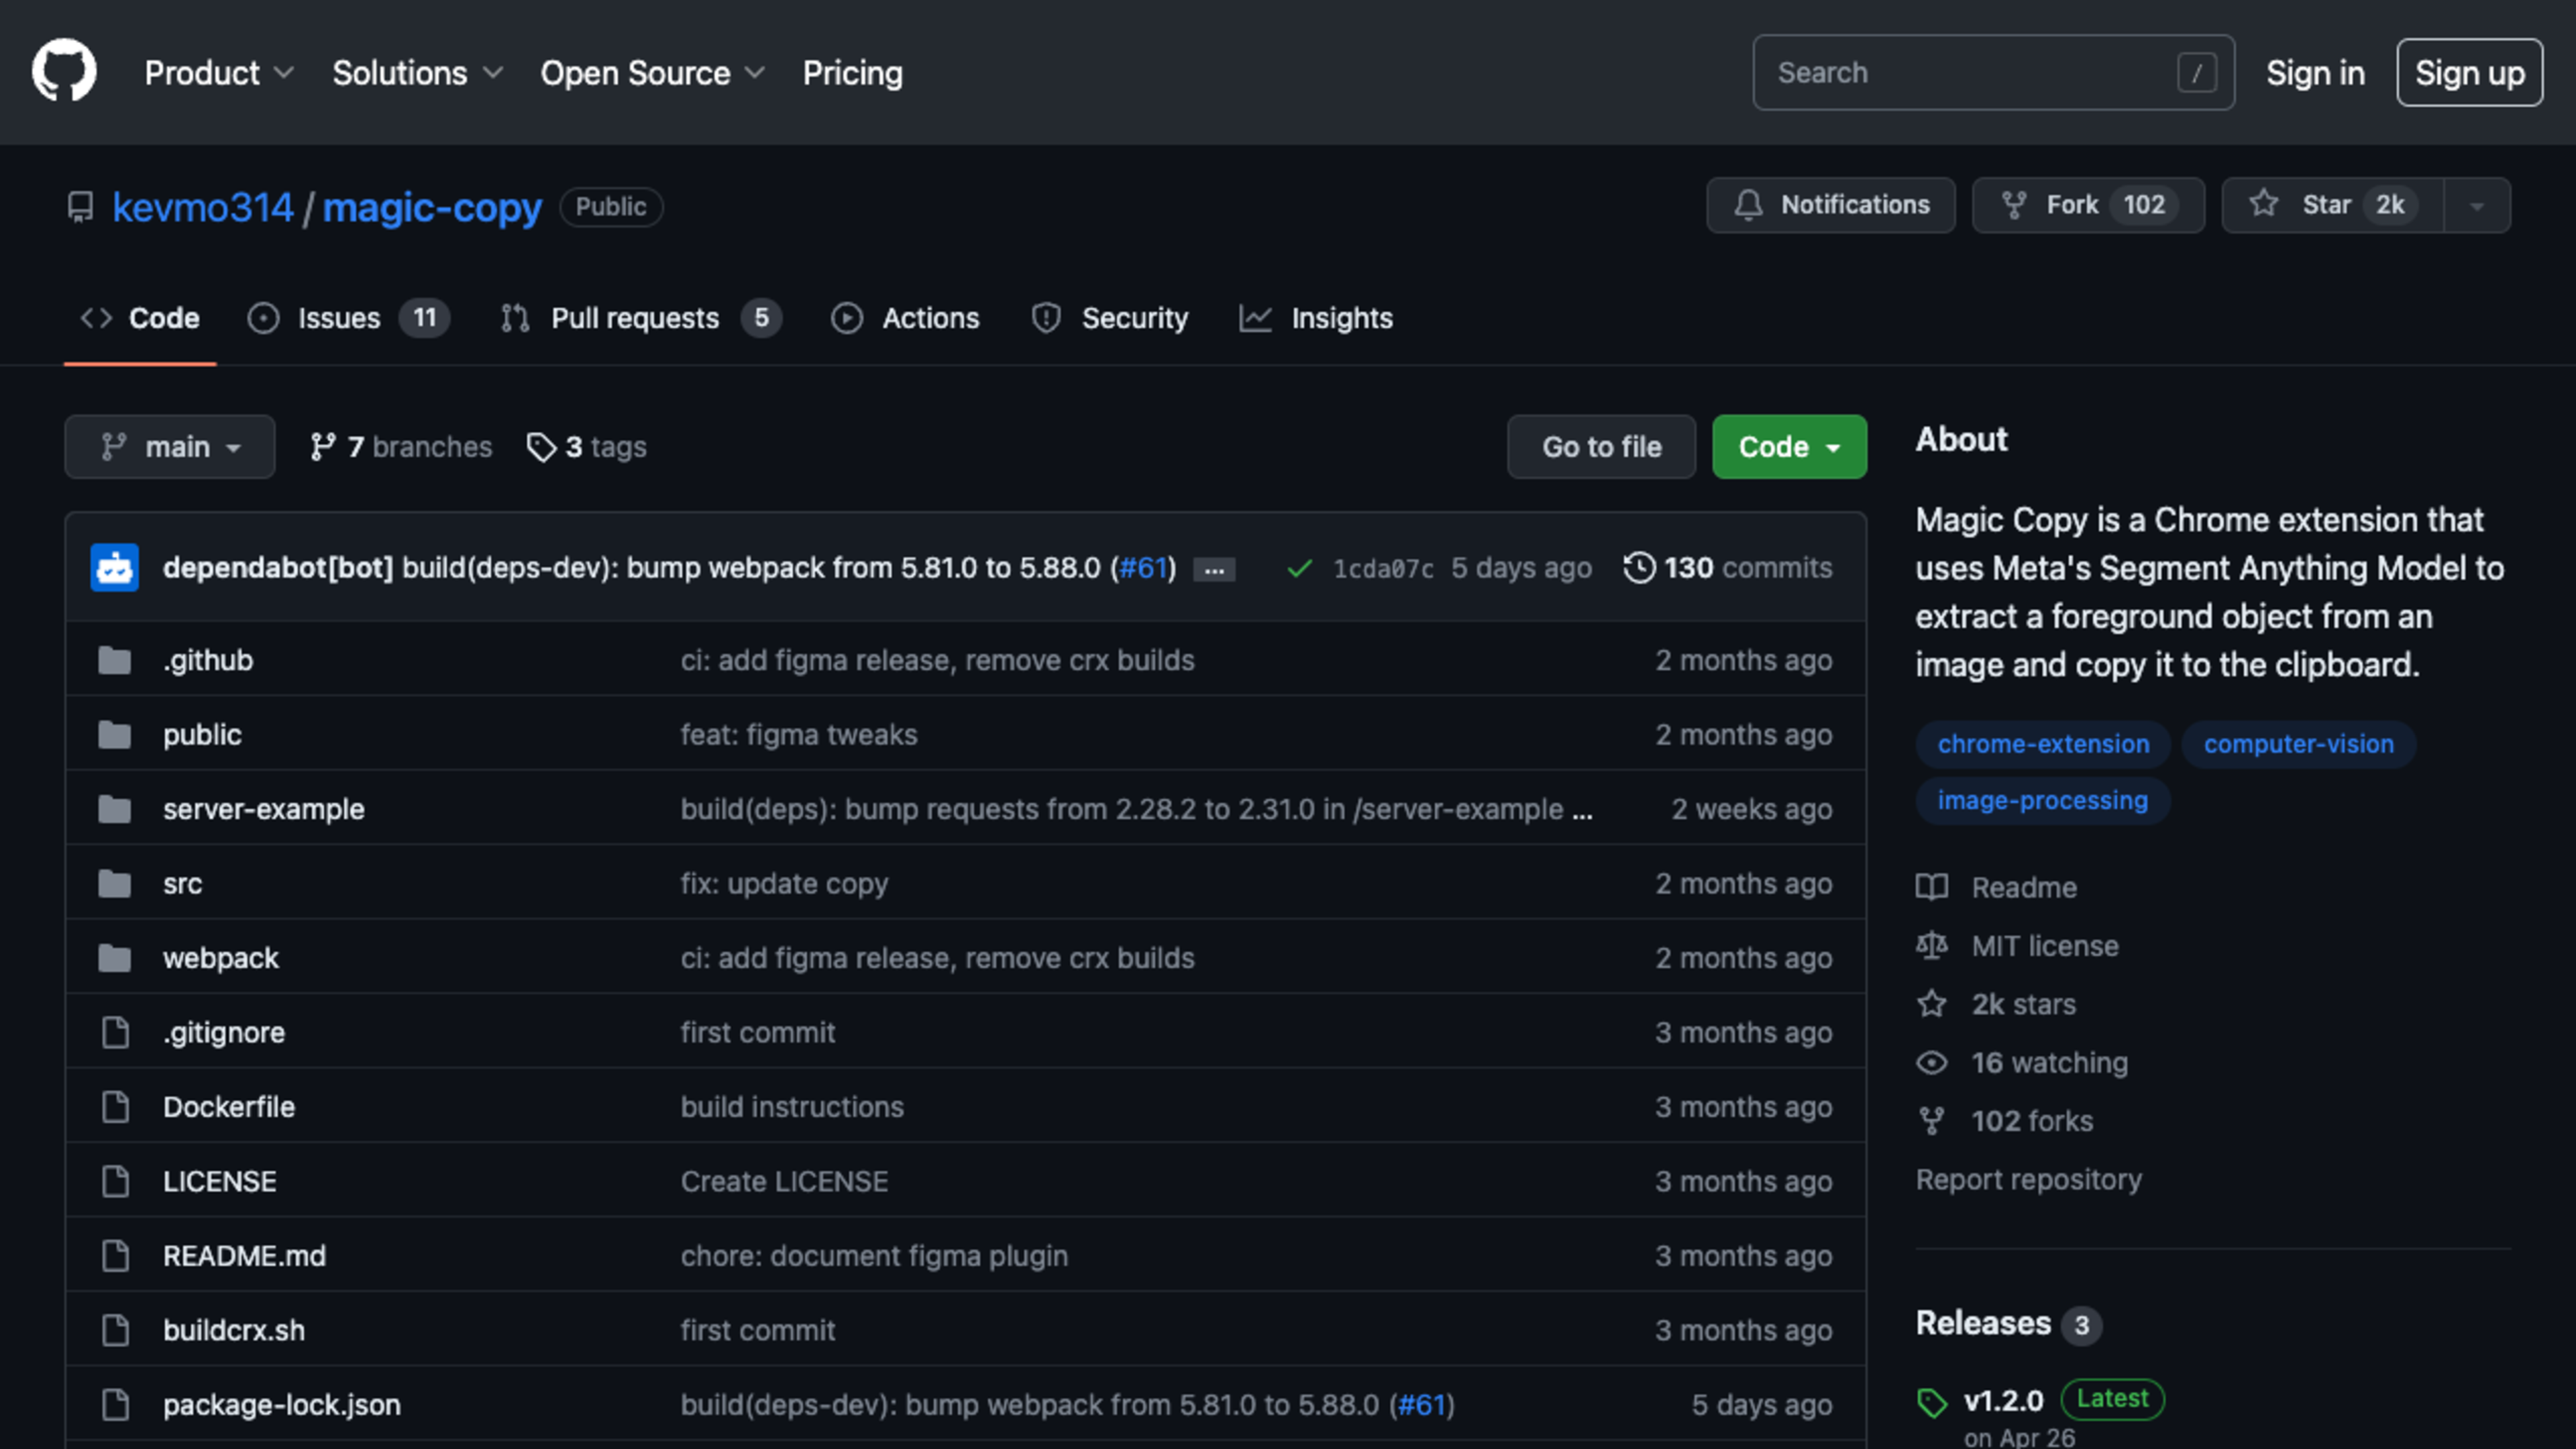Click the green commit status checkmark

pyautogui.click(x=1299, y=568)
